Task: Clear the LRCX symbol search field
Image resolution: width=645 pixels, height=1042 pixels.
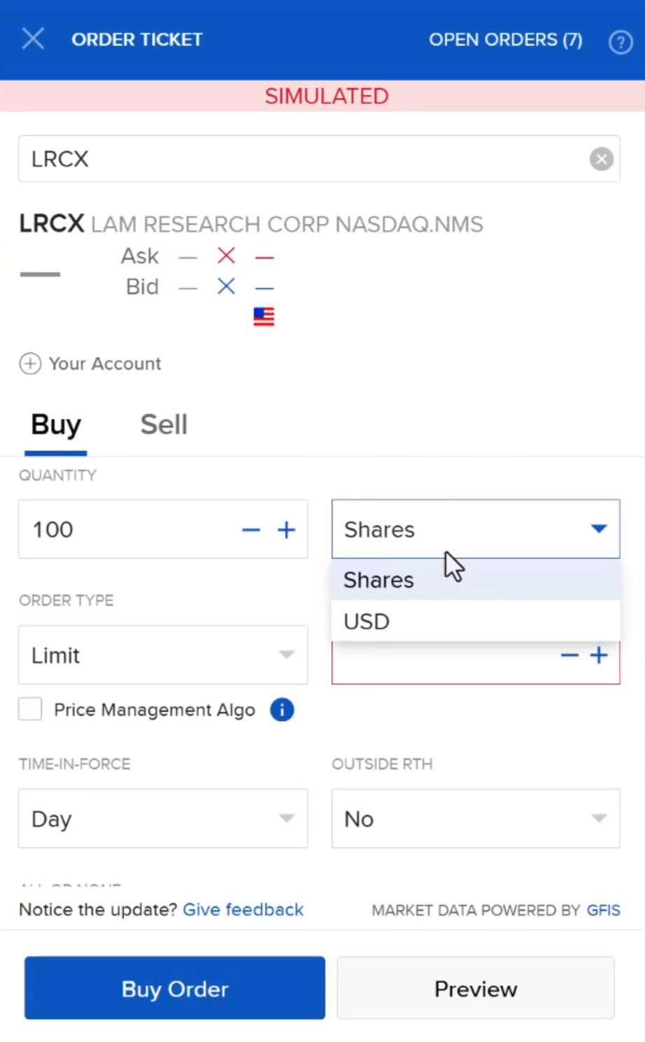Action: [601, 159]
